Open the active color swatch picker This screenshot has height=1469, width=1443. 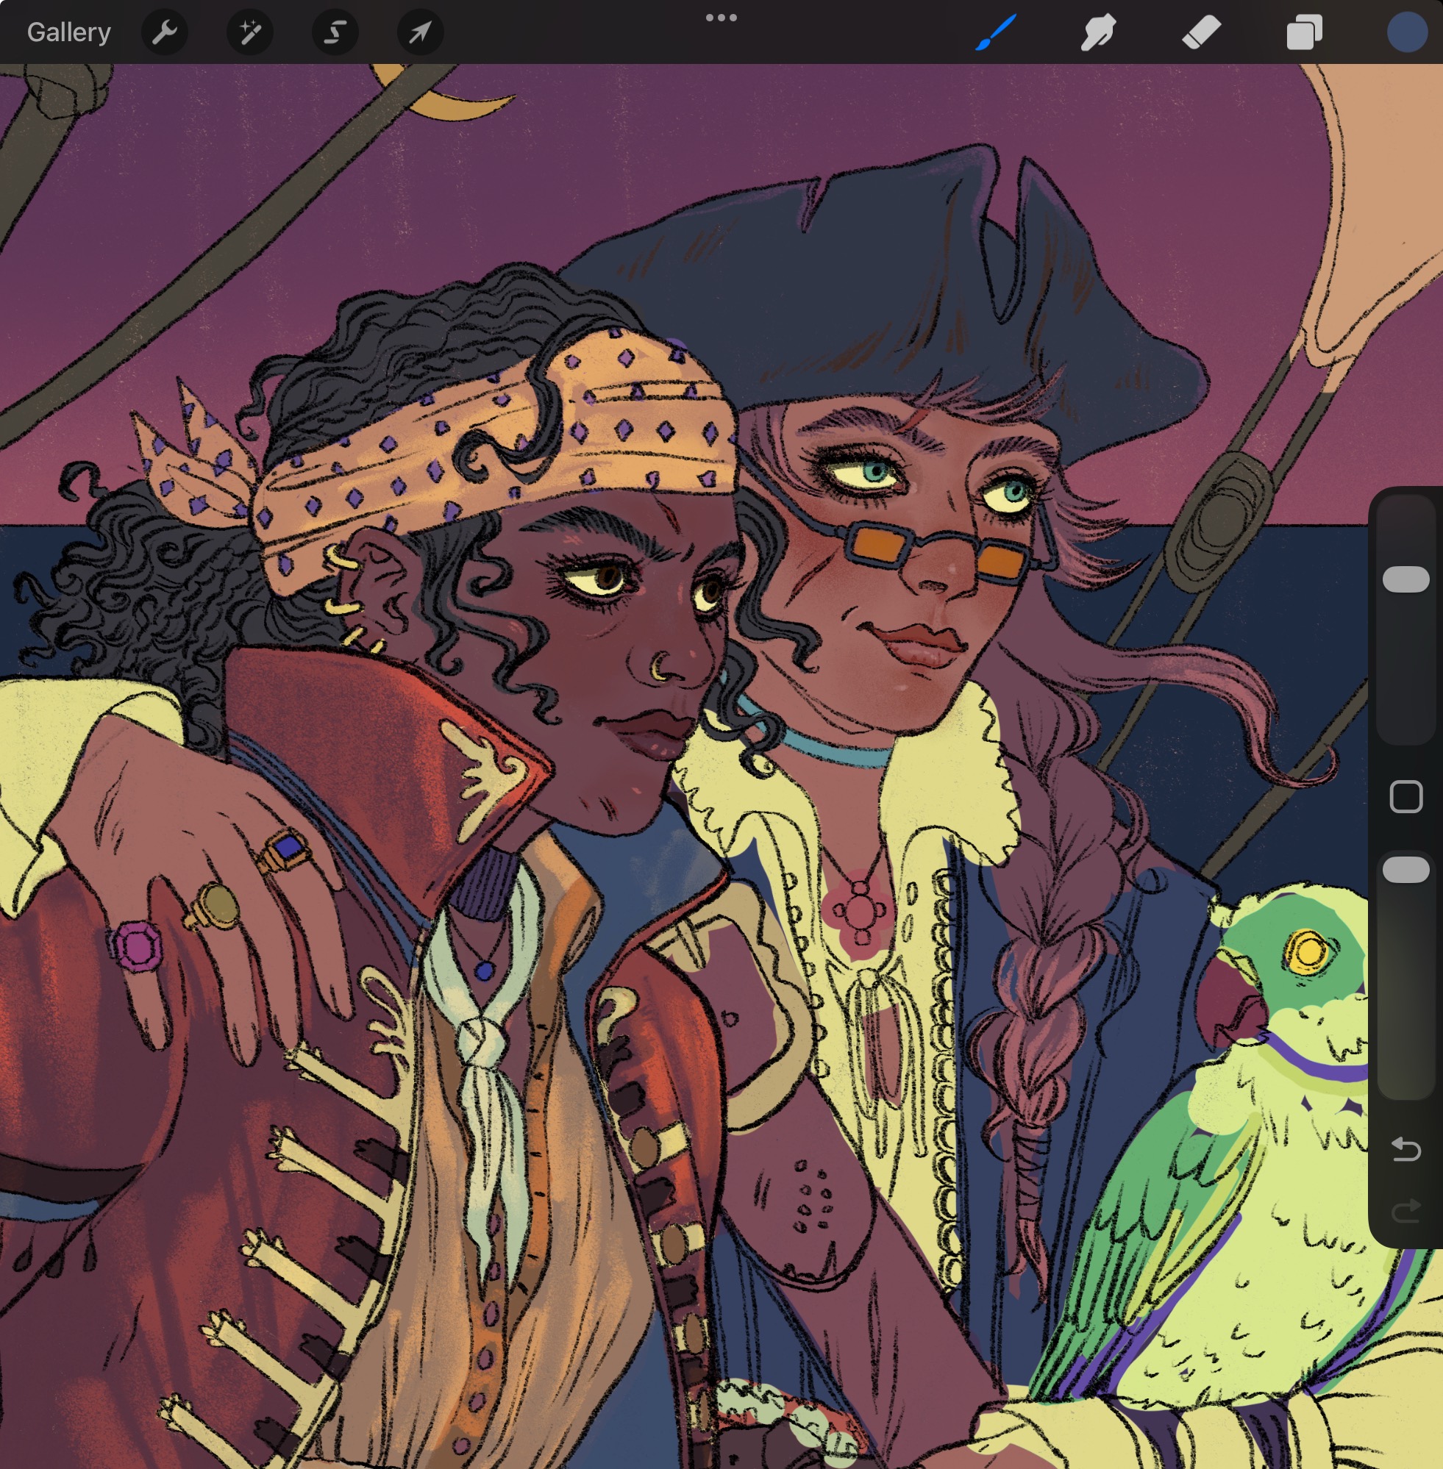pos(1407,32)
